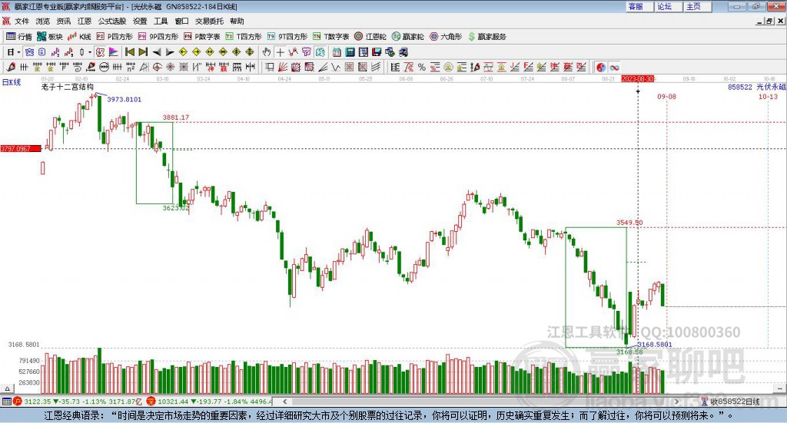Click the red 3797.0967 price marker
The height and width of the screenshot is (423, 787).
(21, 149)
